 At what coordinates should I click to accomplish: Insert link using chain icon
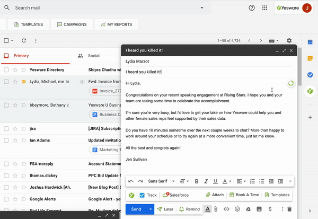tap(226, 209)
